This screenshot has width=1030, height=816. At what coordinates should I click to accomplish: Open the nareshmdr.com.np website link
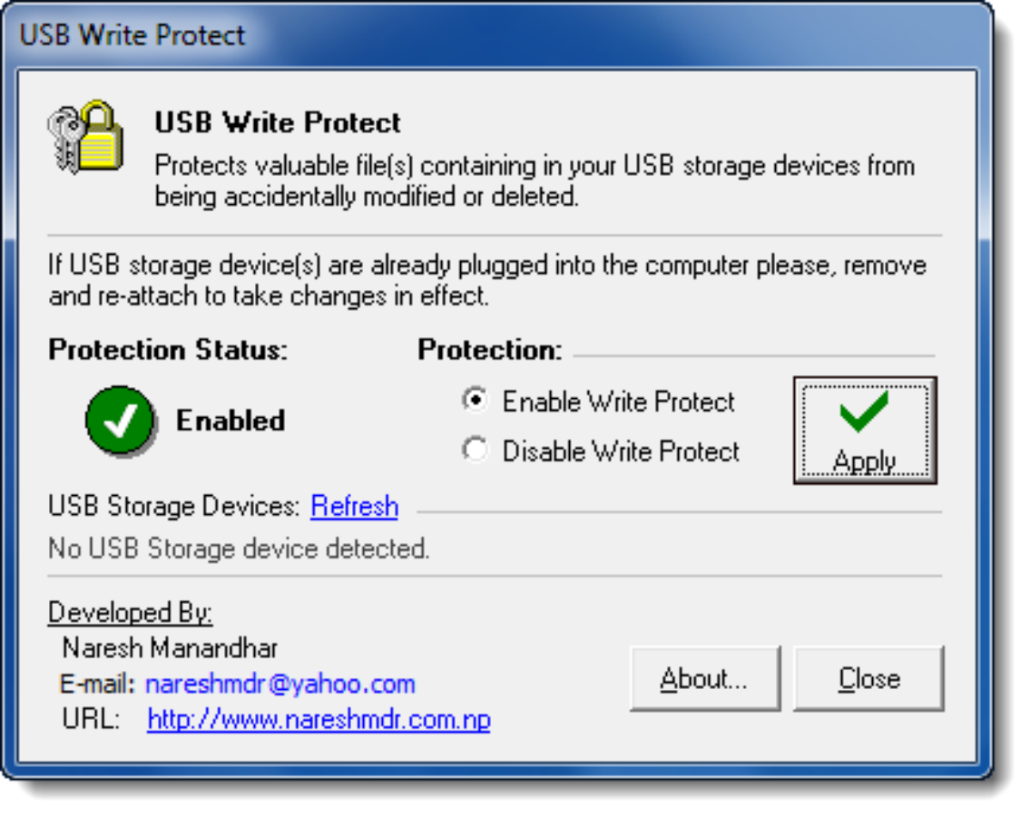coord(318,719)
